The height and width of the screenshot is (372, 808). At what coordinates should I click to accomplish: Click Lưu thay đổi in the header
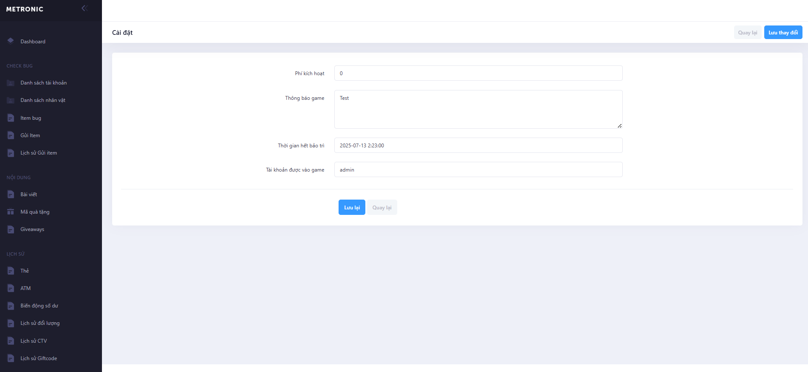[783, 33]
